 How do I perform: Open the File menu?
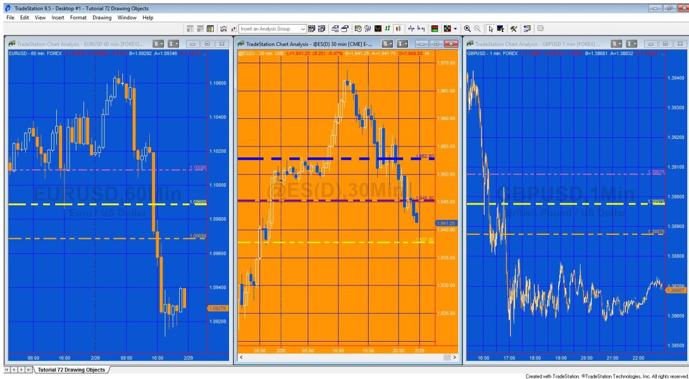pyautogui.click(x=10, y=18)
